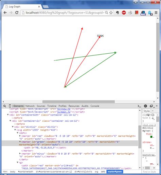
Task: Click the red square extension icon
Action: [137, 13]
